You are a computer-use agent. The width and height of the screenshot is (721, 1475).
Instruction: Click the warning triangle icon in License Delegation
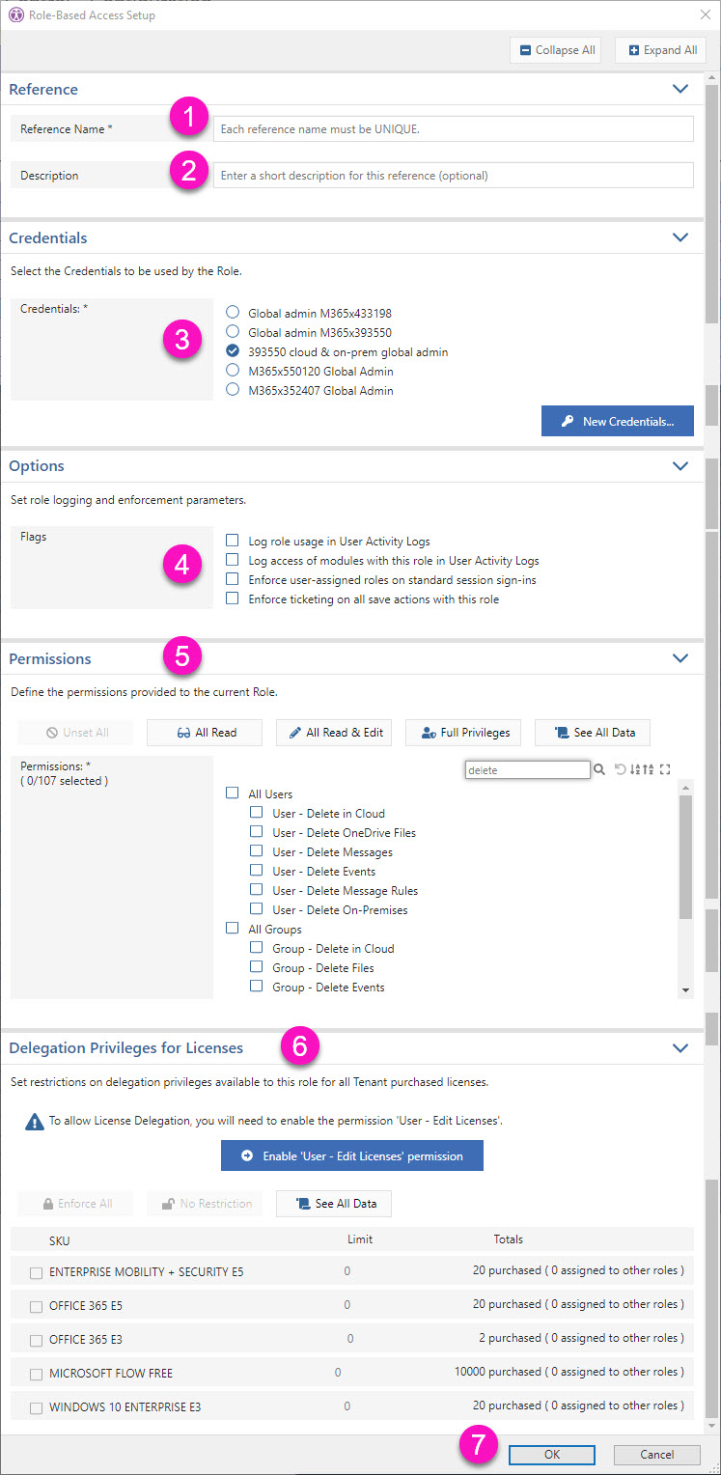click(x=35, y=1122)
